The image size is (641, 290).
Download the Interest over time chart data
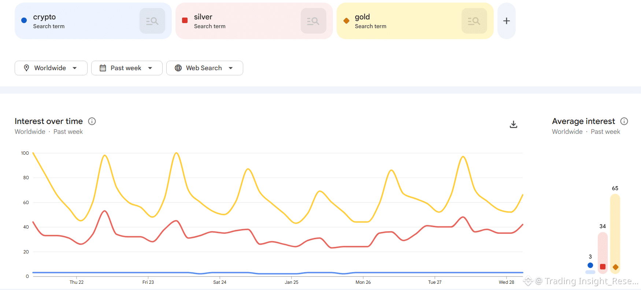click(x=514, y=125)
